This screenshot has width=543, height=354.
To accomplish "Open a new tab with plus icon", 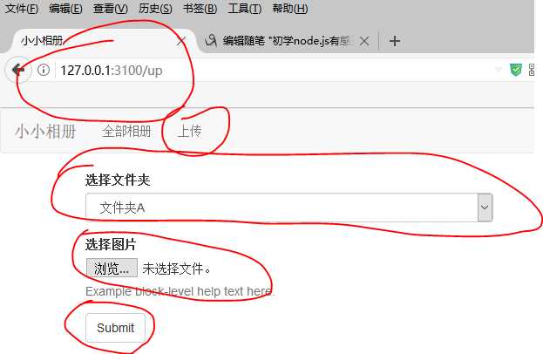I will pyautogui.click(x=395, y=41).
